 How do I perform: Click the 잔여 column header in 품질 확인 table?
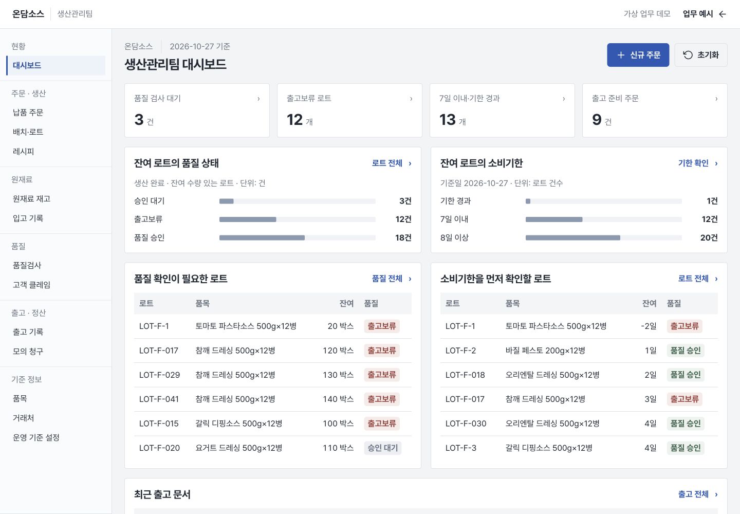[x=346, y=304]
